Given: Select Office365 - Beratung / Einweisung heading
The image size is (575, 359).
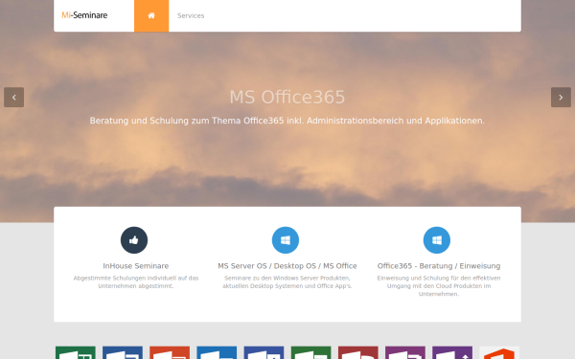Looking at the screenshot, I should click(x=439, y=266).
